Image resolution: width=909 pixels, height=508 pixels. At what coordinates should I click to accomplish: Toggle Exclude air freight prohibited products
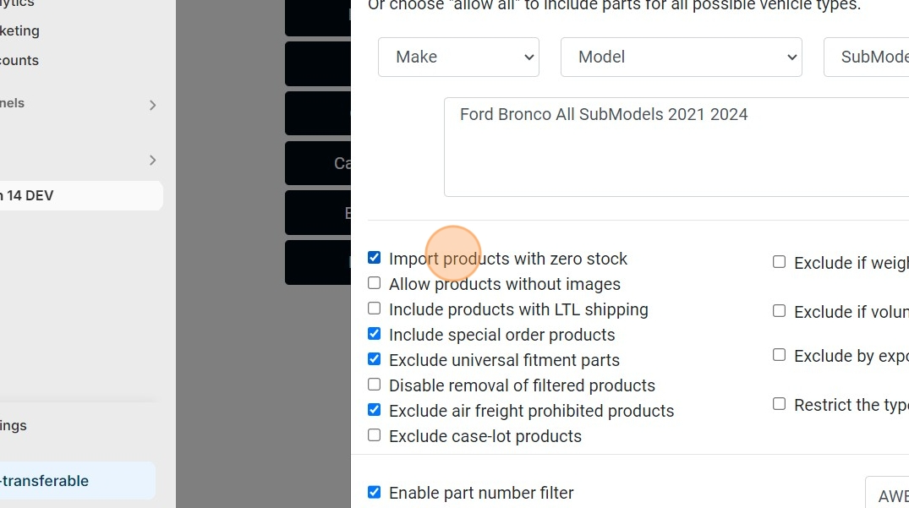point(375,410)
